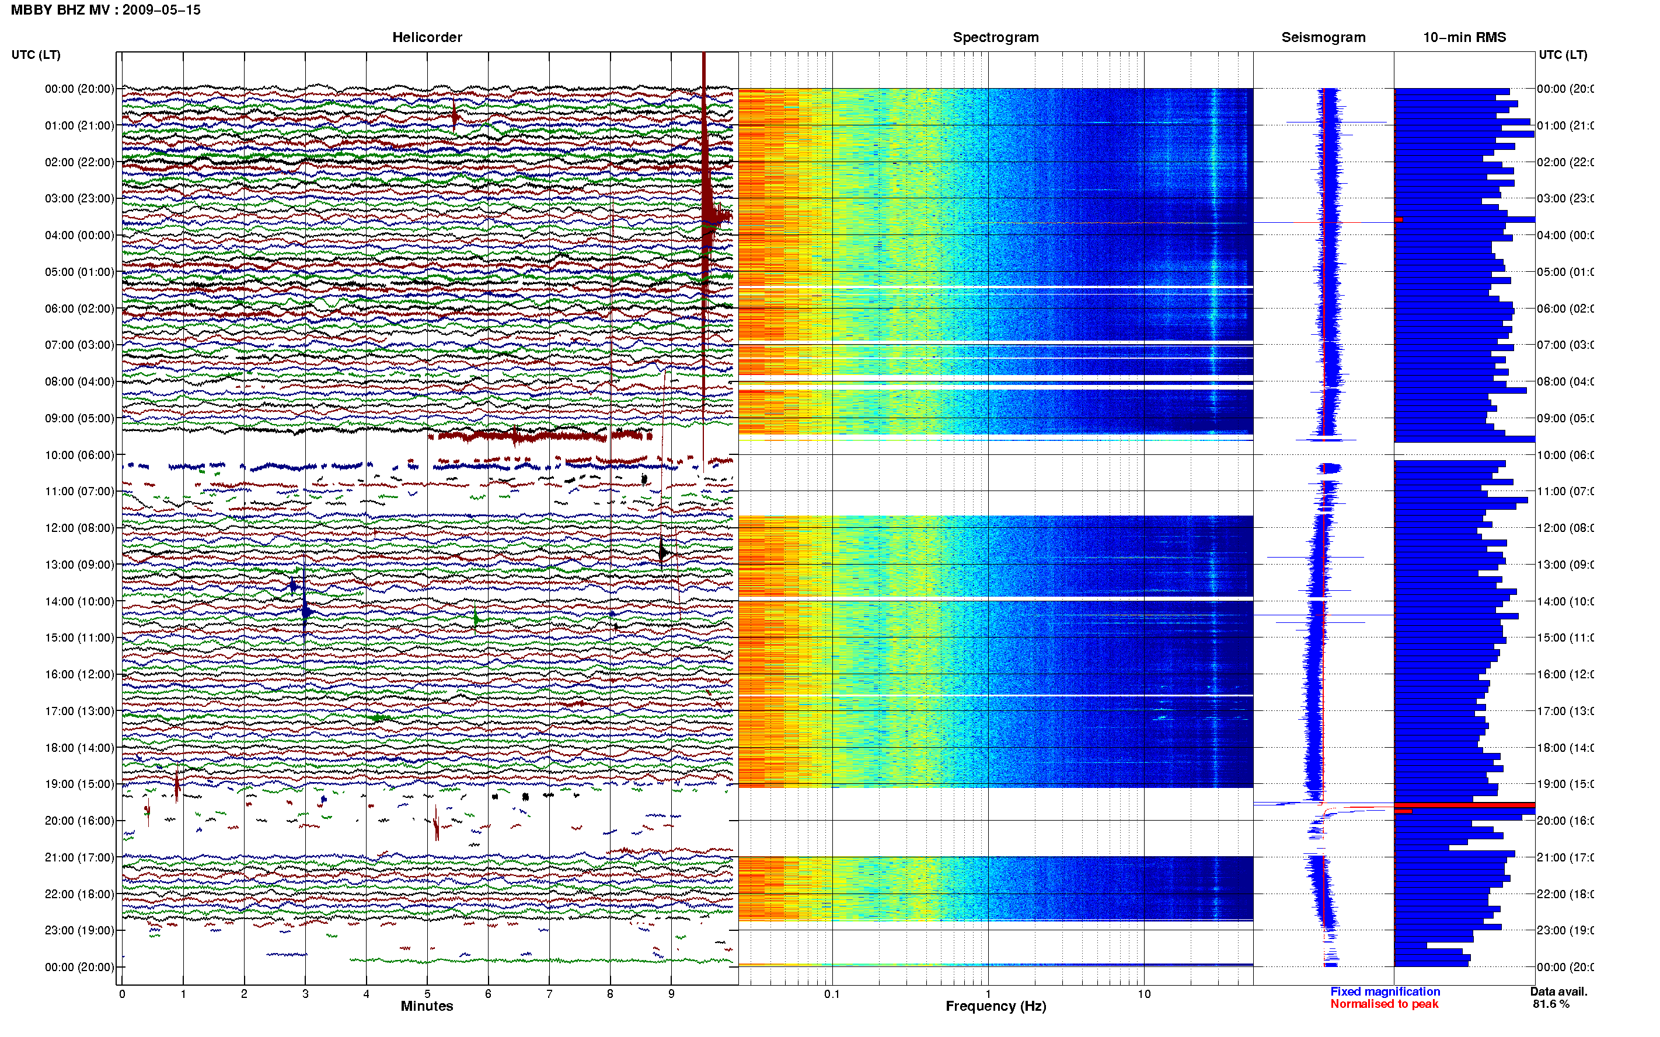Click the '01:00 (21:00)' left time label

(x=79, y=125)
